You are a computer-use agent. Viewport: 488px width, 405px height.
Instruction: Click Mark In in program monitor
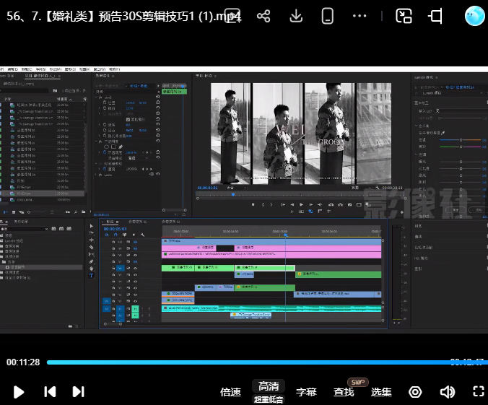263,205
